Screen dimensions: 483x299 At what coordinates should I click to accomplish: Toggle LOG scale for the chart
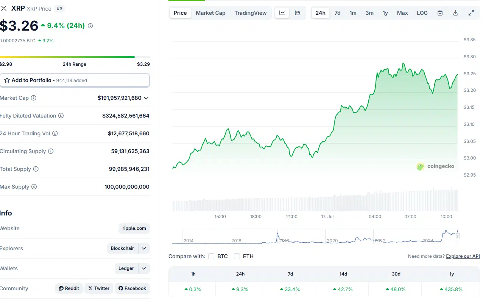point(422,12)
